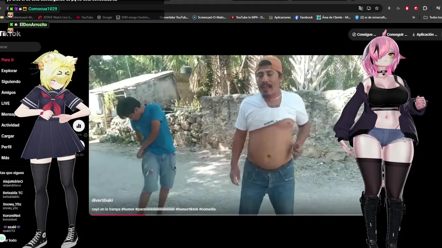Open the YouTube In MP4 bookmark
442x248 pixels.
coord(248,17)
